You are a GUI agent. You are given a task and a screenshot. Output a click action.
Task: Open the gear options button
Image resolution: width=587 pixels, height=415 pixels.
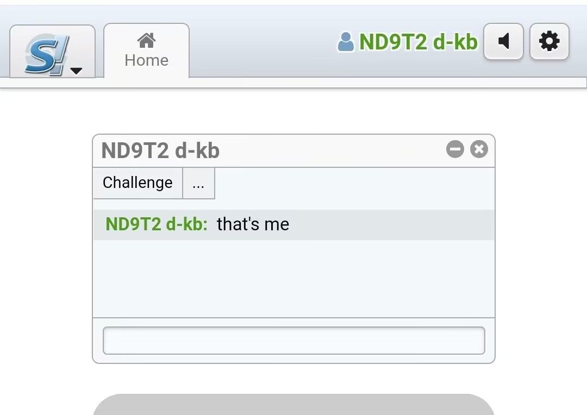click(549, 41)
